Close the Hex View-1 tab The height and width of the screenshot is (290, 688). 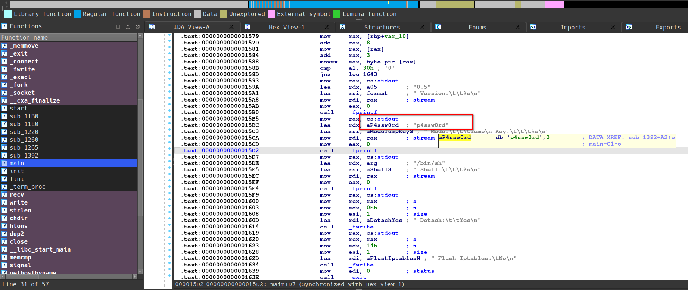pyautogui.click(x=327, y=27)
